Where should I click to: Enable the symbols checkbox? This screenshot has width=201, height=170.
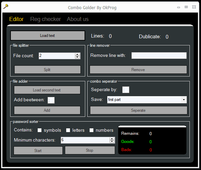[x=39, y=130]
